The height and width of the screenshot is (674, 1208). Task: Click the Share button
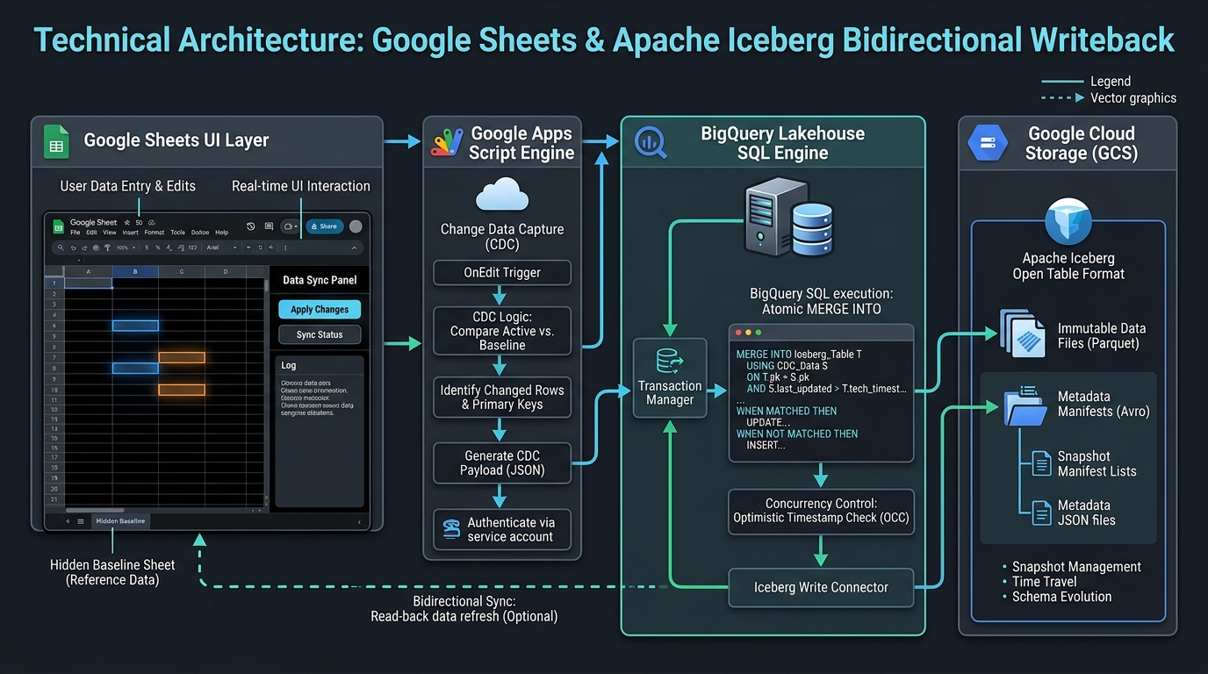[325, 226]
